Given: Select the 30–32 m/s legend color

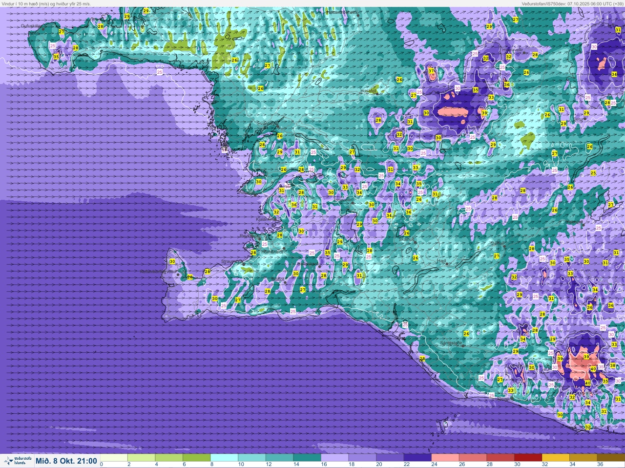Looking at the screenshot, I should pos(528,458).
